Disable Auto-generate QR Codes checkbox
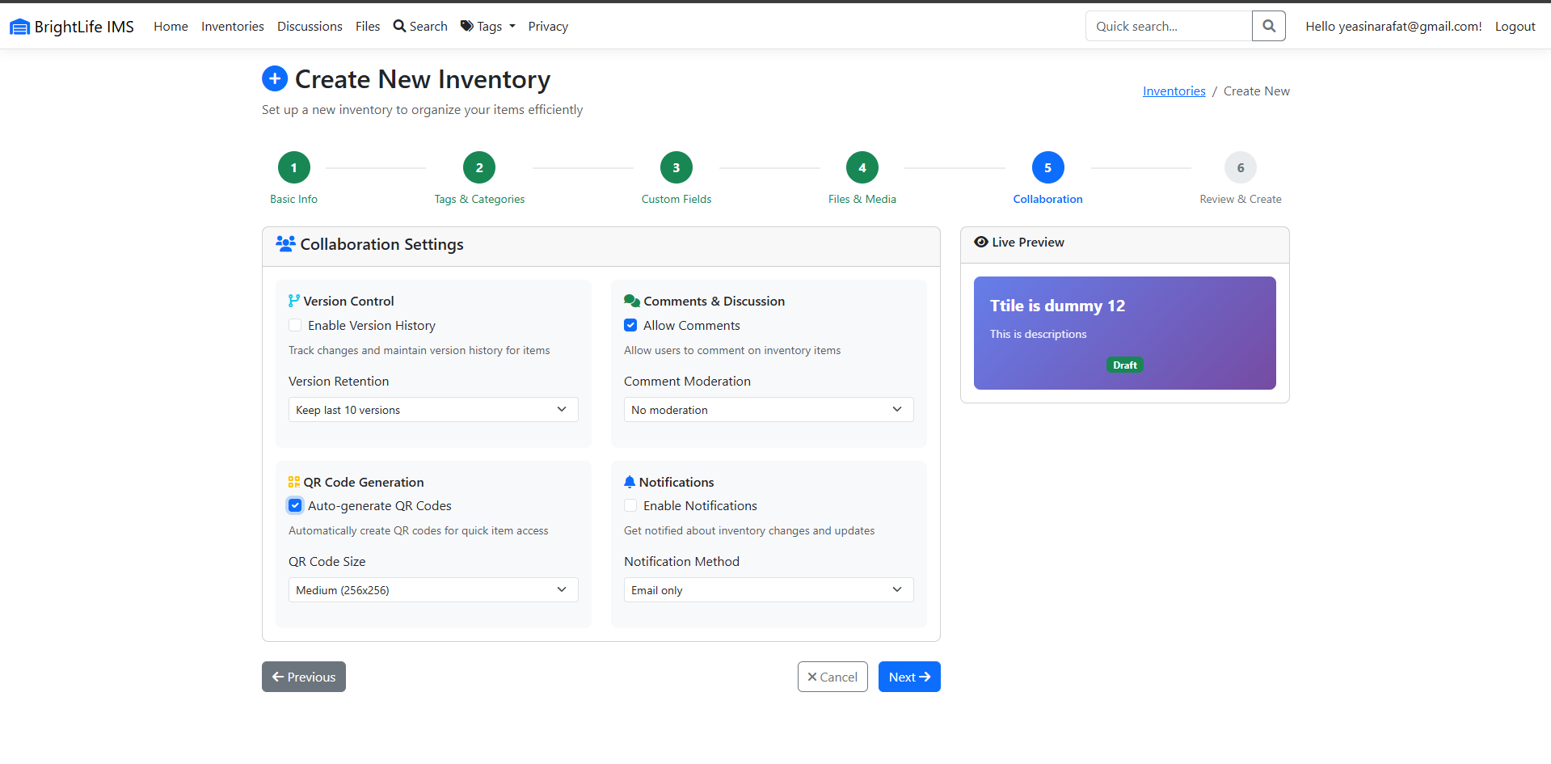 (295, 505)
